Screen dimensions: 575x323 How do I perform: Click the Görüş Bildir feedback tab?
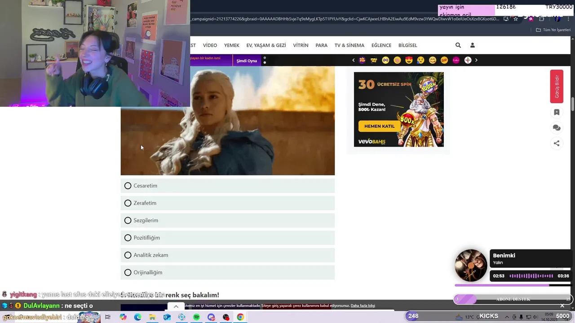pos(557,87)
